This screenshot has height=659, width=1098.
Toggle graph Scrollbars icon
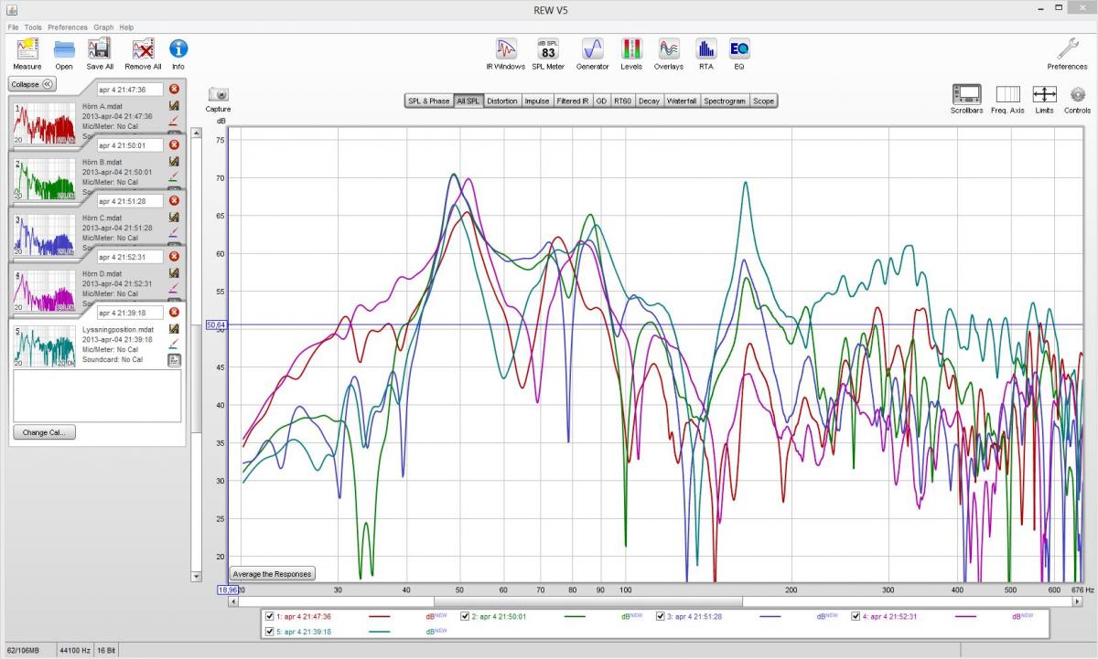tap(966, 94)
